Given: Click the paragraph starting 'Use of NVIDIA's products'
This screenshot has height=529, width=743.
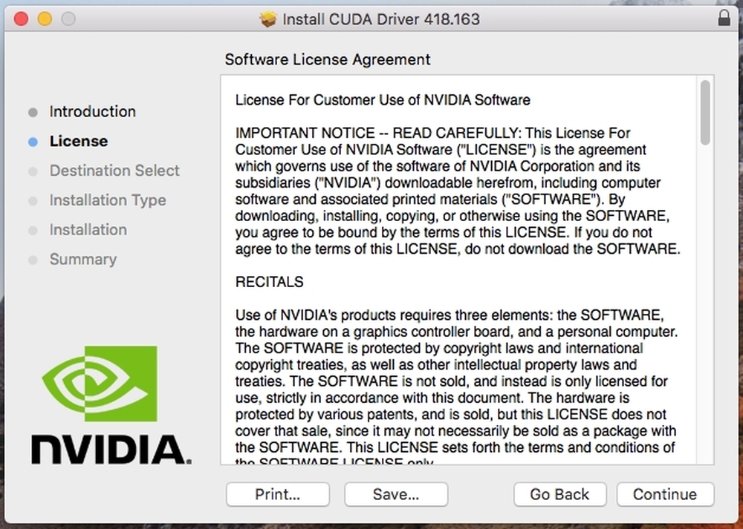Looking at the screenshot, I should (456, 388).
